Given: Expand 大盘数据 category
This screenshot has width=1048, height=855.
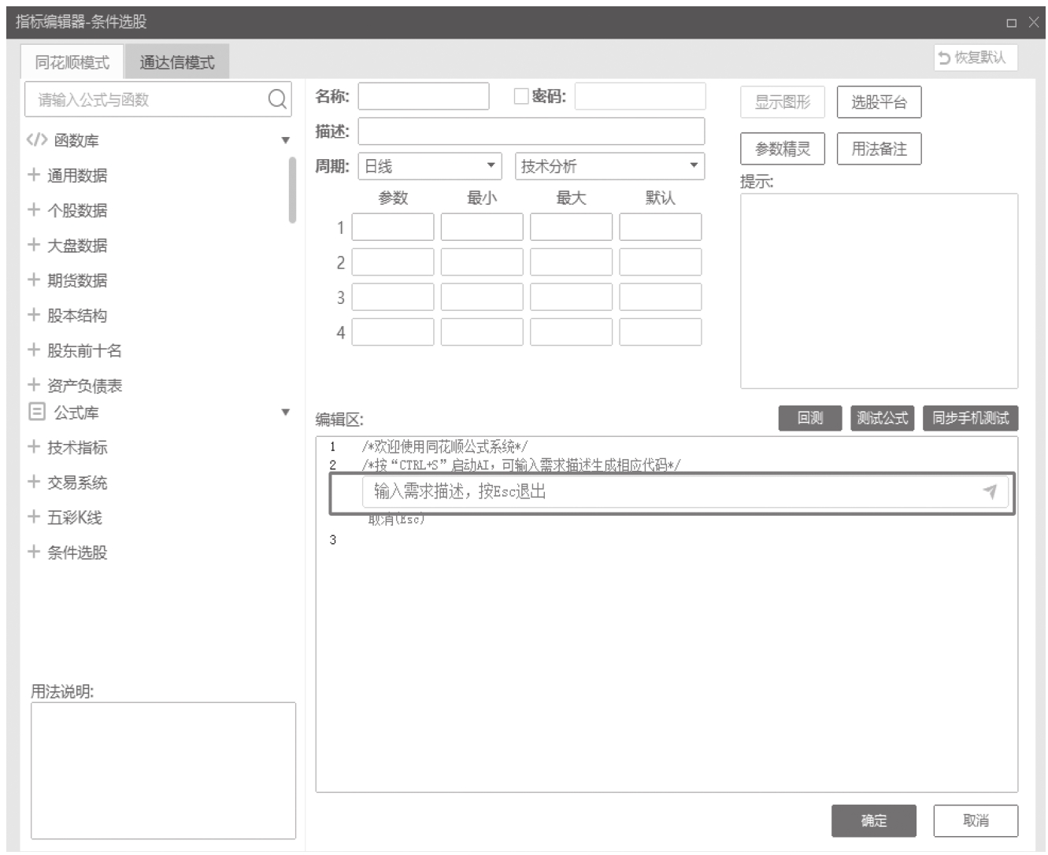Looking at the screenshot, I should [x=34, y=245].
